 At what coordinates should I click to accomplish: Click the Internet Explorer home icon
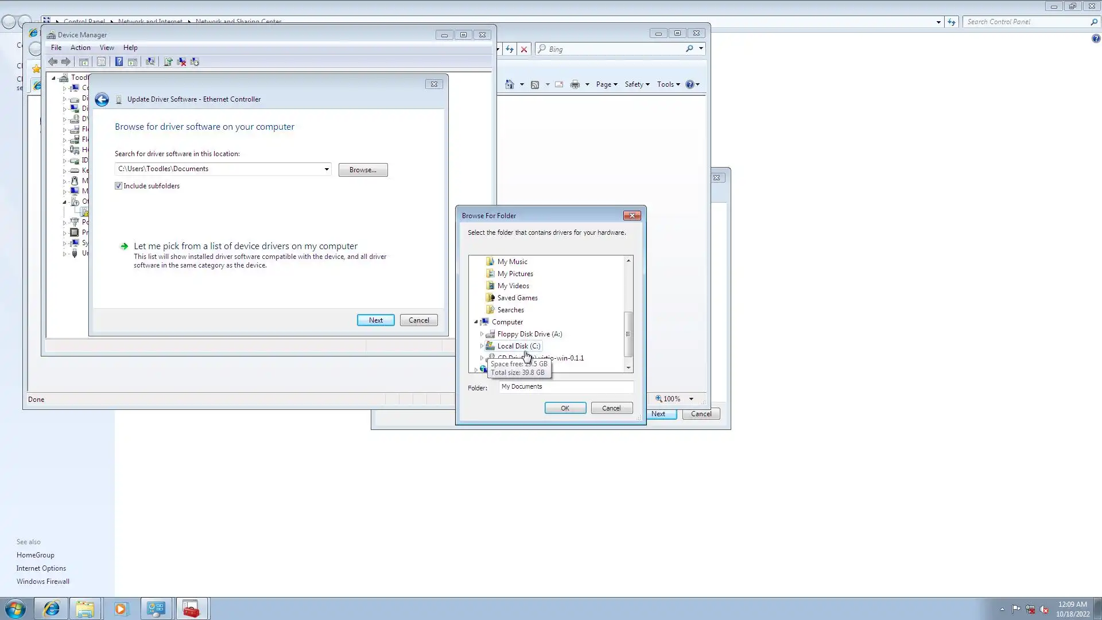click(509, 84)
